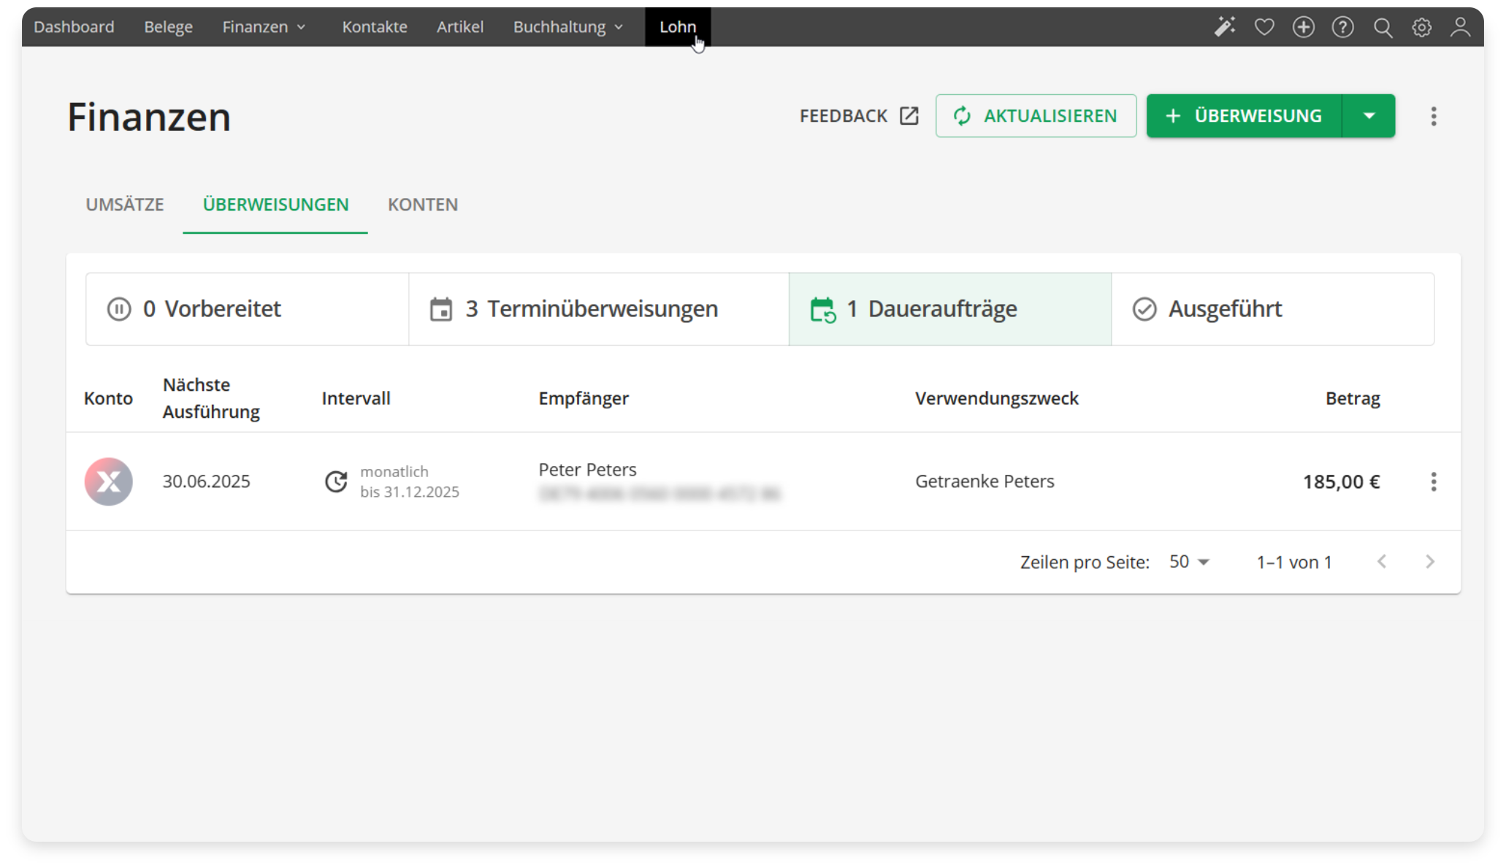This screenshot has height=868, width=1506.
Task: Open favorites via the heart icon
Action: point(1264,27)
